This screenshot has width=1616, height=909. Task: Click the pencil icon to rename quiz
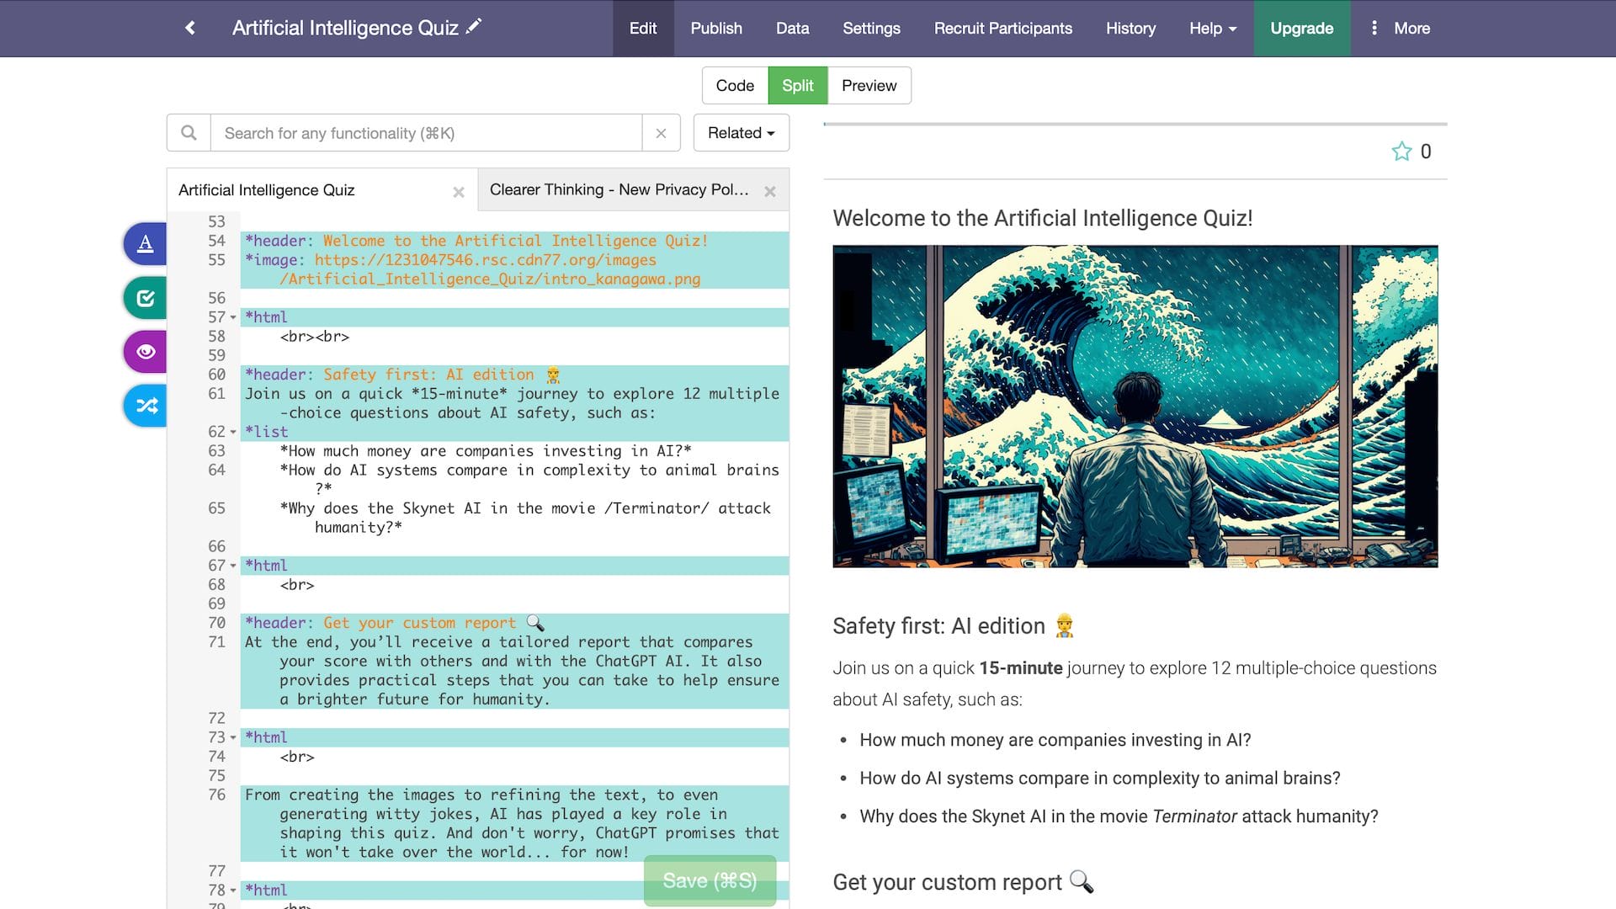474,27
